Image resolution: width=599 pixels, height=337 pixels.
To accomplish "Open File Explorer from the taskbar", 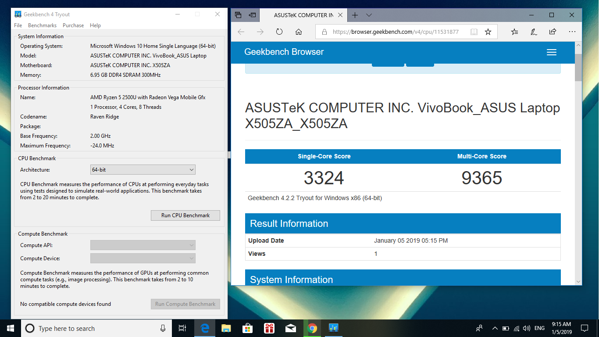I will click(226, 328).
